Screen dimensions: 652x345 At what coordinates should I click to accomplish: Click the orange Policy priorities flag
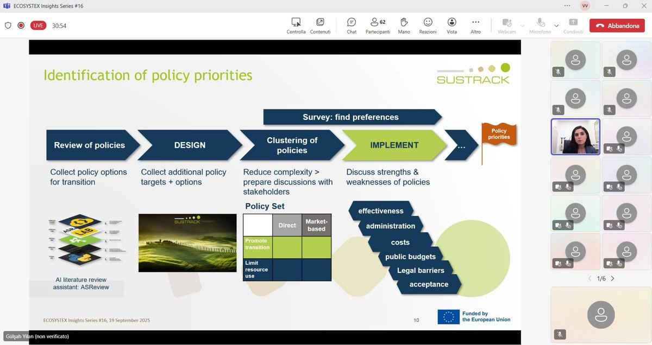click(499, 134)
